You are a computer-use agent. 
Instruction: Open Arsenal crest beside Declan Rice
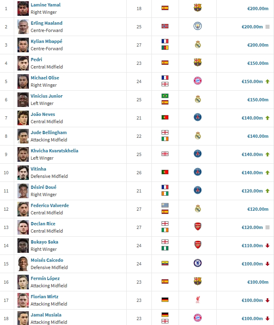(198, 227)
